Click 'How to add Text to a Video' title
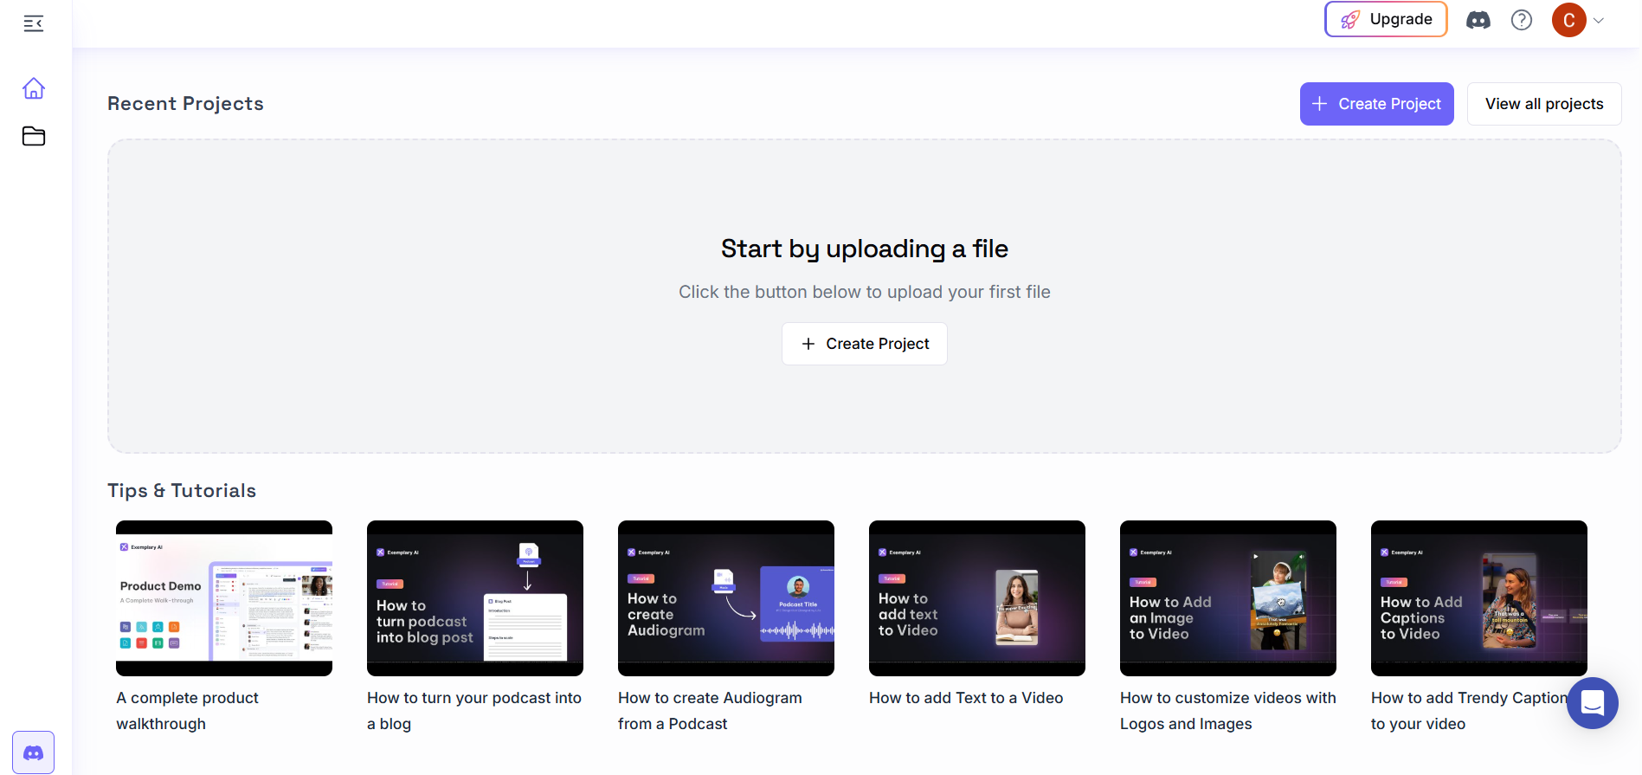Viewport: 1642px width, 775px height. [x=966, y=698]
